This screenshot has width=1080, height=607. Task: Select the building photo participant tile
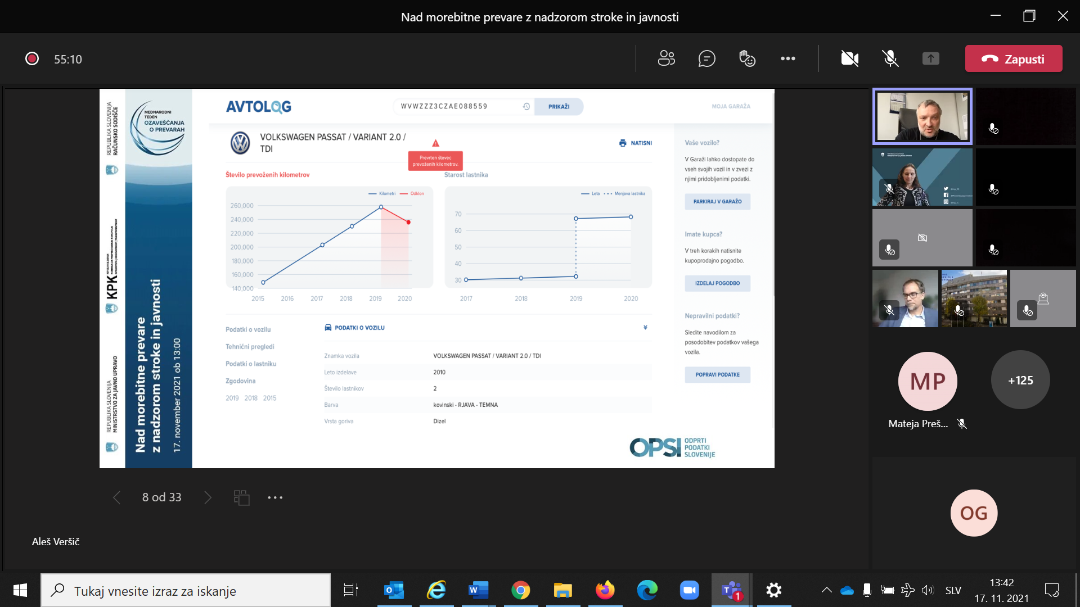coord(974,298)
